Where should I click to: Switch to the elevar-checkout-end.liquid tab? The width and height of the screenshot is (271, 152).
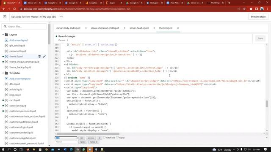tap(105, 28)
